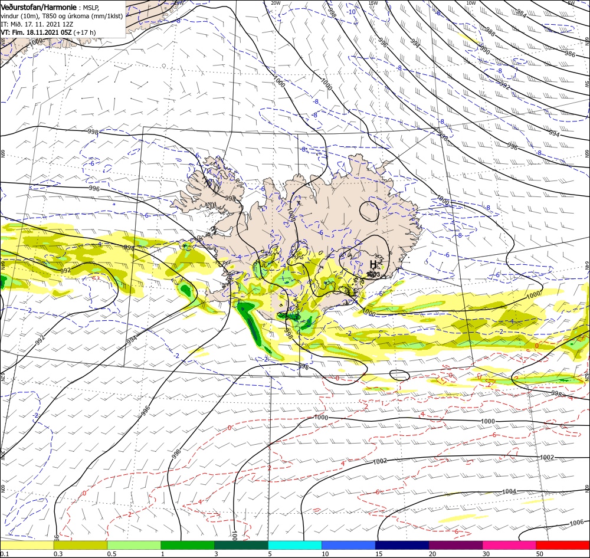
Task: Select the dark green 3 mm legend swatch
Action: [x=241, y=545]
